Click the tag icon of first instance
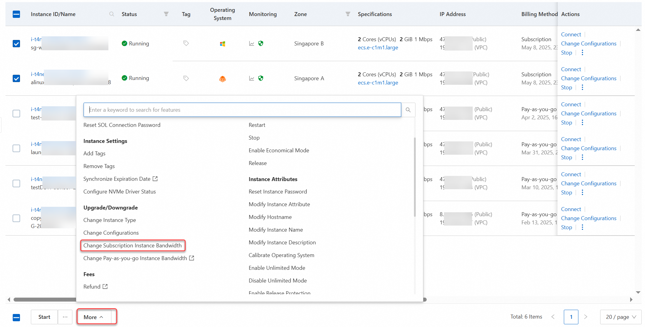The height and width of the screenshot is (327, 645). [x=186, y=43]
